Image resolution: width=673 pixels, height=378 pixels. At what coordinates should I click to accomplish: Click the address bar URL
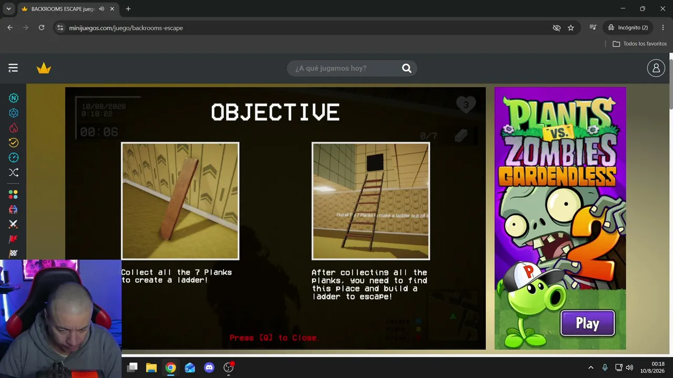126,28
